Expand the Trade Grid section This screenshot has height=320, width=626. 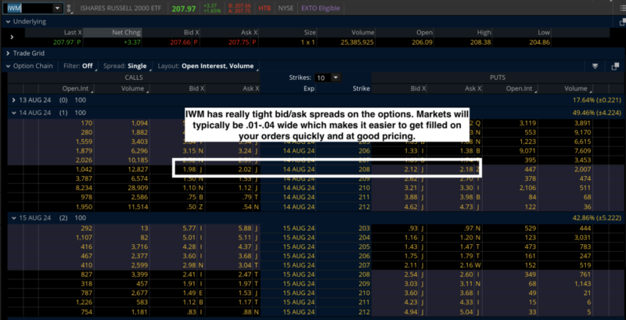click(6, 53)
